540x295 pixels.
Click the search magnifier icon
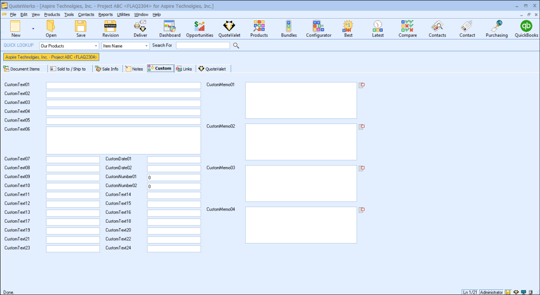tap(236, 45)
